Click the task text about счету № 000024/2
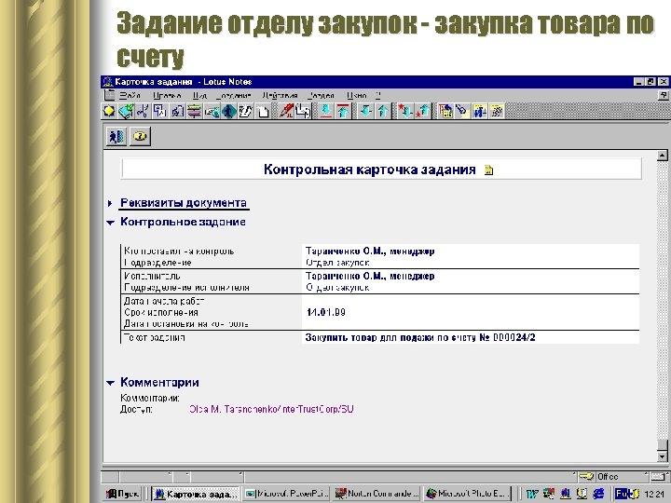Image resolution: width=671 pixels, height=503 pixels. (x=419, y=337)
